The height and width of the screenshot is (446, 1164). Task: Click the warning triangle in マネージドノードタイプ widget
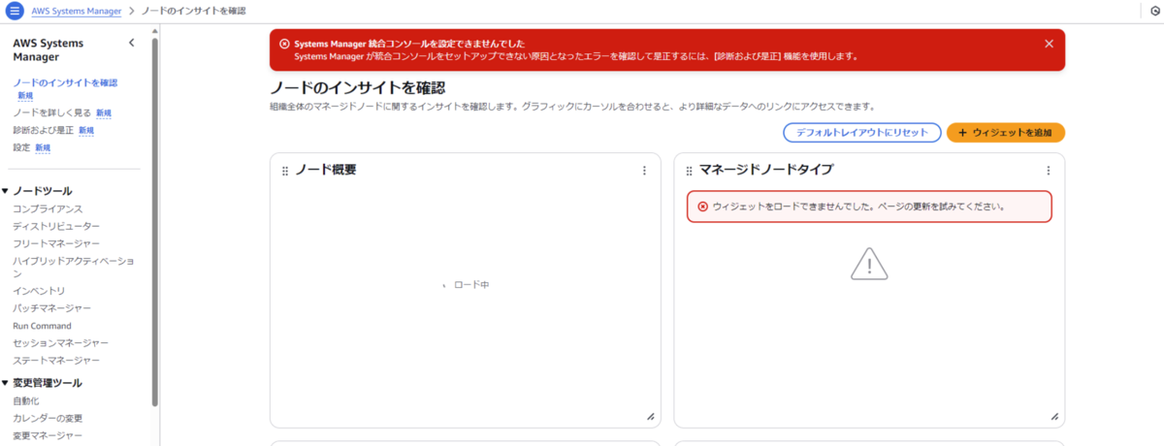[869, 264]
